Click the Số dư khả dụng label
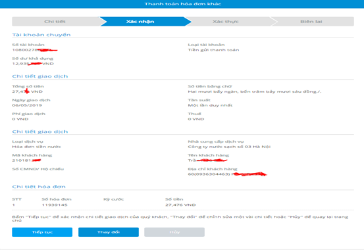364x250 pixels. (x=32, y=59)
